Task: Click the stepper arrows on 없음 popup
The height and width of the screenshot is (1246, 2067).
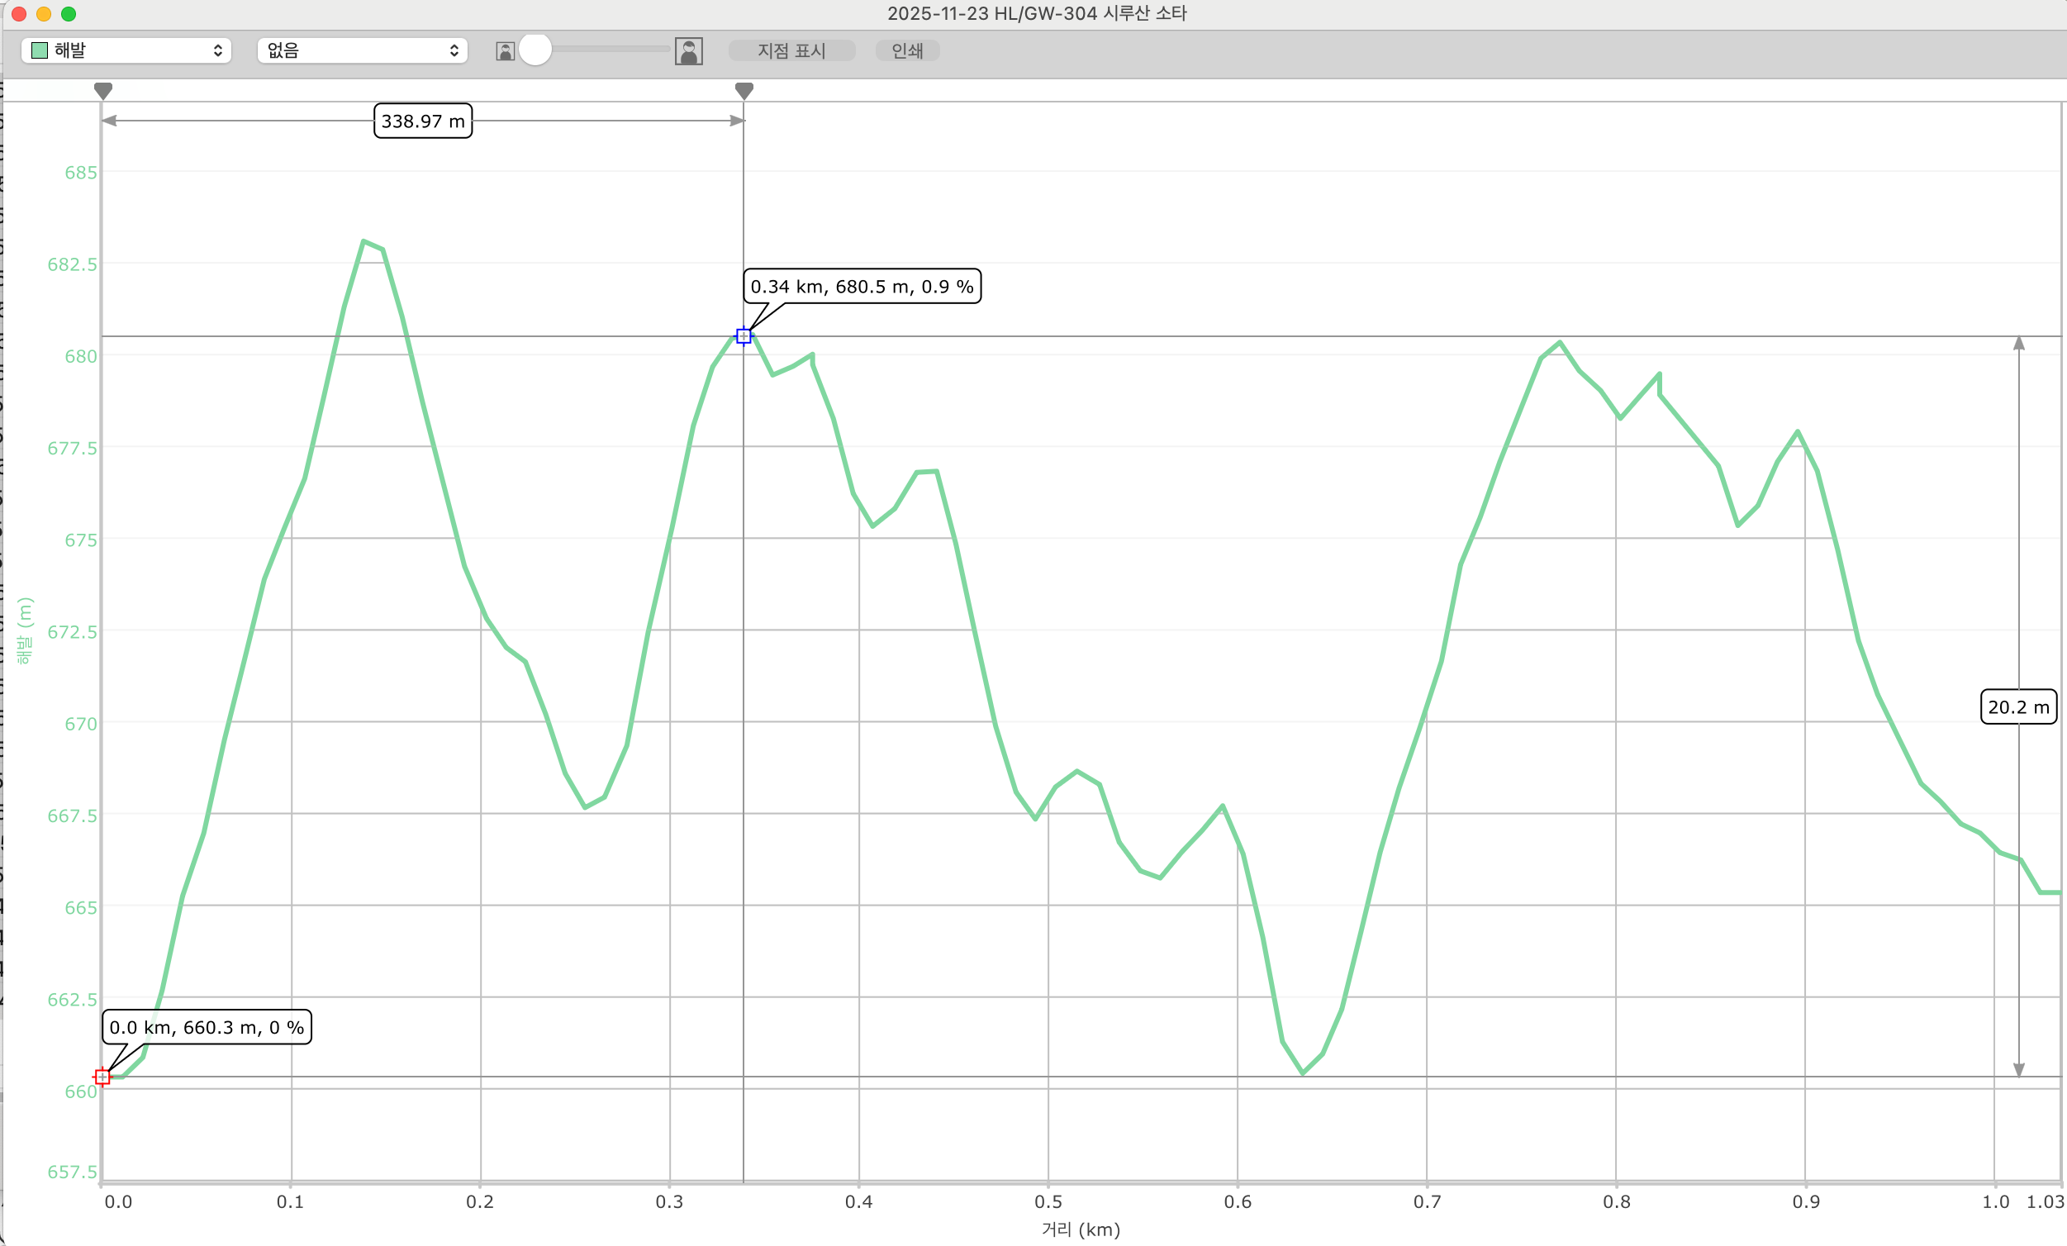Action: [x=454, y=50]
